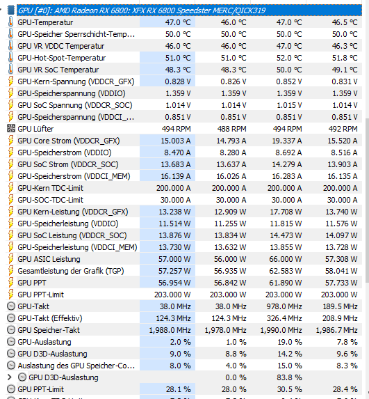
Task: Click lightning icon beside GPU-Speicherspannung (VDDIO)
Action: click(x=10, y=93)
